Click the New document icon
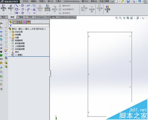148x120 pixels. [117, 1]
